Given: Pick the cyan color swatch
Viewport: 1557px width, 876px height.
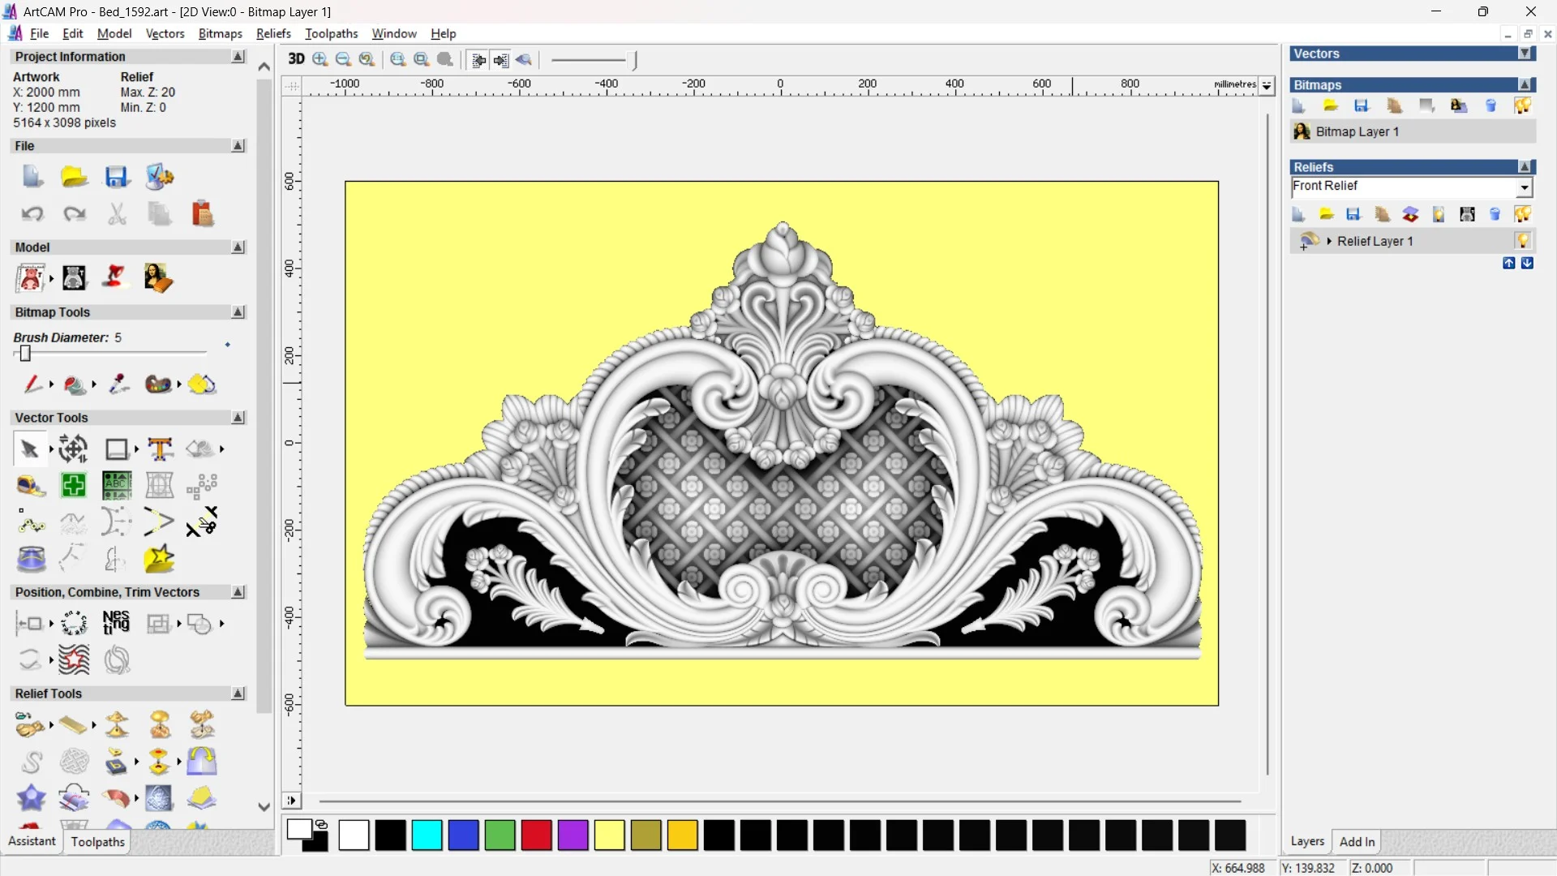Looking at the screenshot, I should pos(427,835).
